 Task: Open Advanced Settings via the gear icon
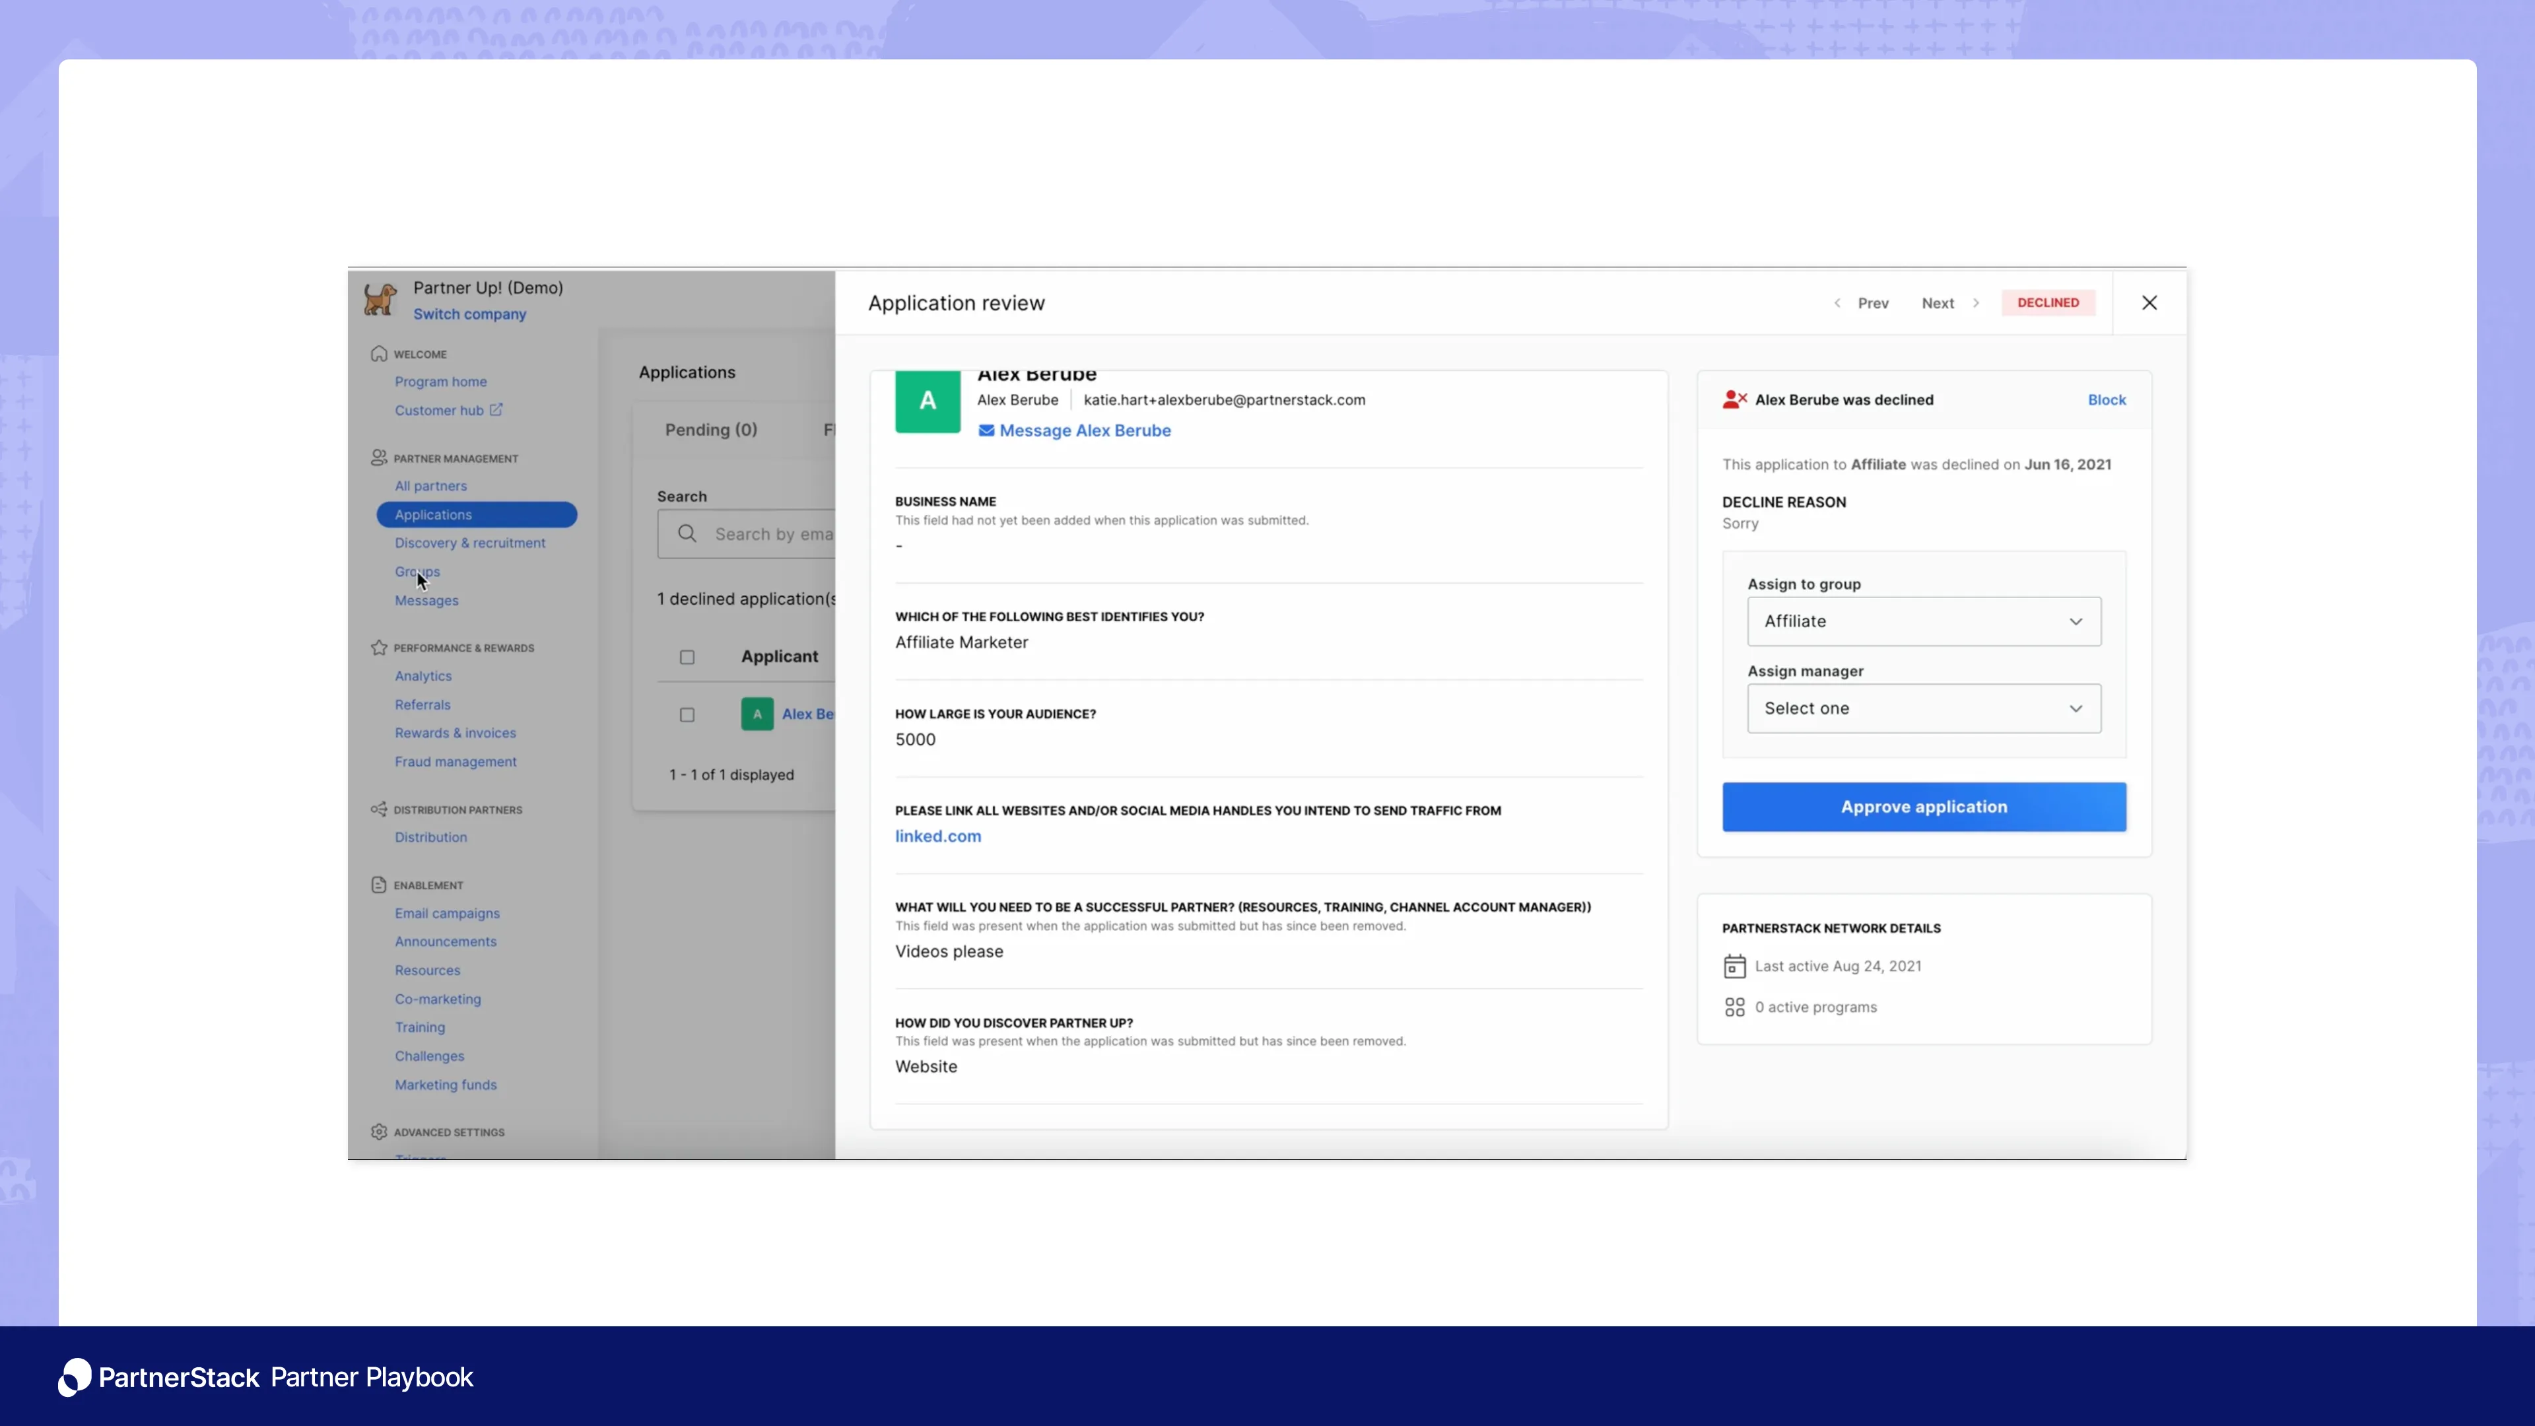coord(379,1131)
